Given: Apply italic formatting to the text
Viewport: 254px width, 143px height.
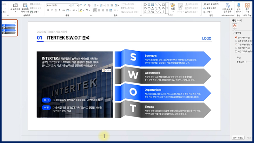Looking at the screenshot, I should (52, 10).
